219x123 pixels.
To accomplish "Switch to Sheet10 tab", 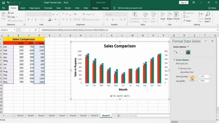I will [x=94, y=115].
